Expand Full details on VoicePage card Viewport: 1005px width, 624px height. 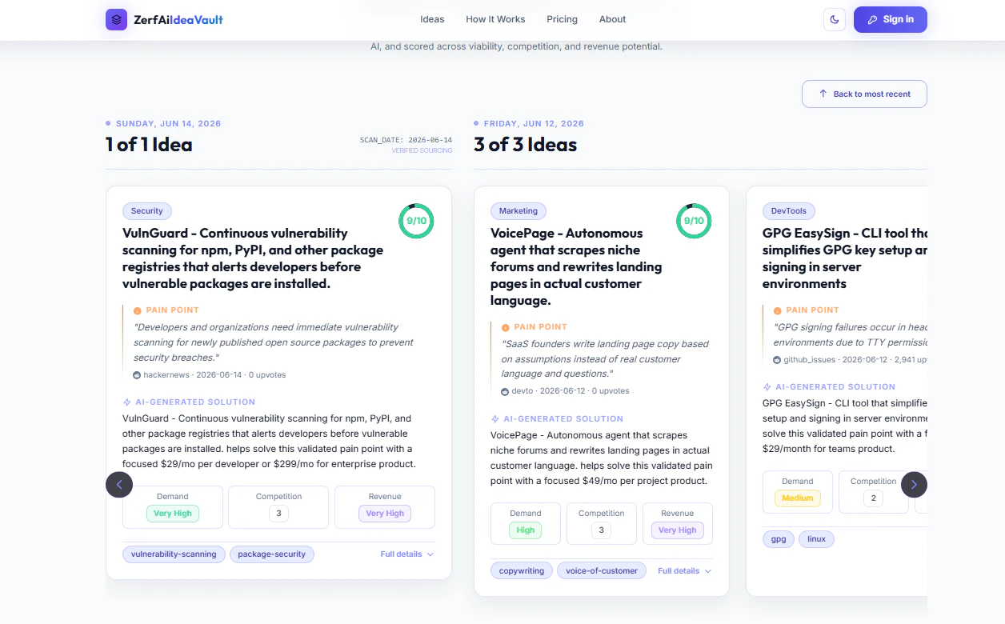tap(685, 570)
